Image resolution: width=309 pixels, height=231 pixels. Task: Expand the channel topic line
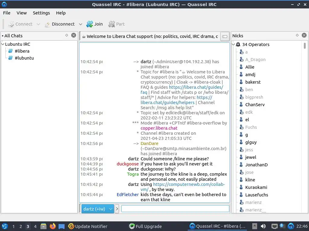(x=225, y=36)
